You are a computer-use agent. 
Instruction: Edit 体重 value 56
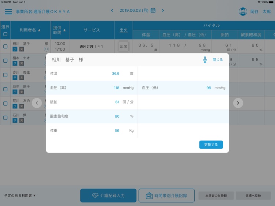point(117,130)
